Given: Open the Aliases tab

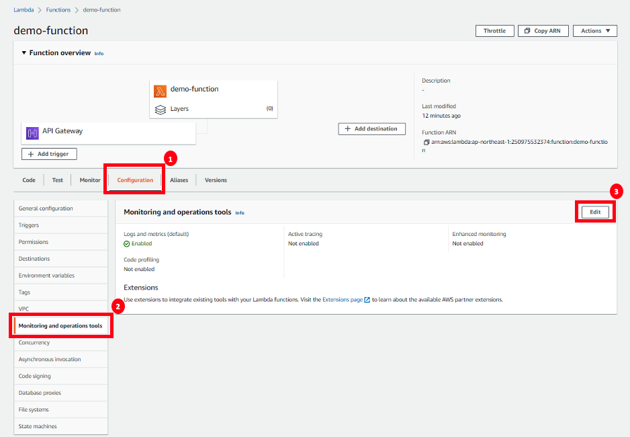Looking at the screenshot, I should (179, 180).
